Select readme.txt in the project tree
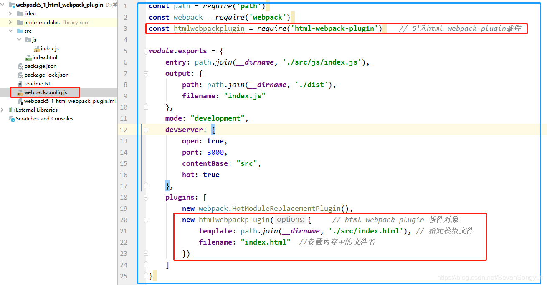Screen dimensions: 547x285 pyautogui.click(x=37, y=84)
